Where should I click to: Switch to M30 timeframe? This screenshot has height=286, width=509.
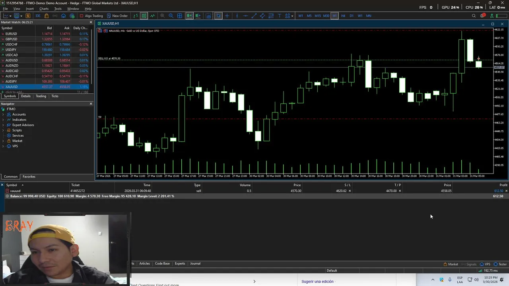click(x=326, y=16)
